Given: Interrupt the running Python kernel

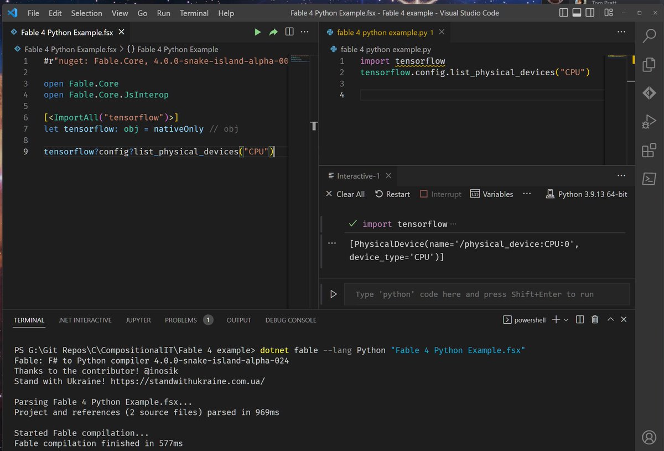Looking at the screenshot, I should click(x=440, y=194).
